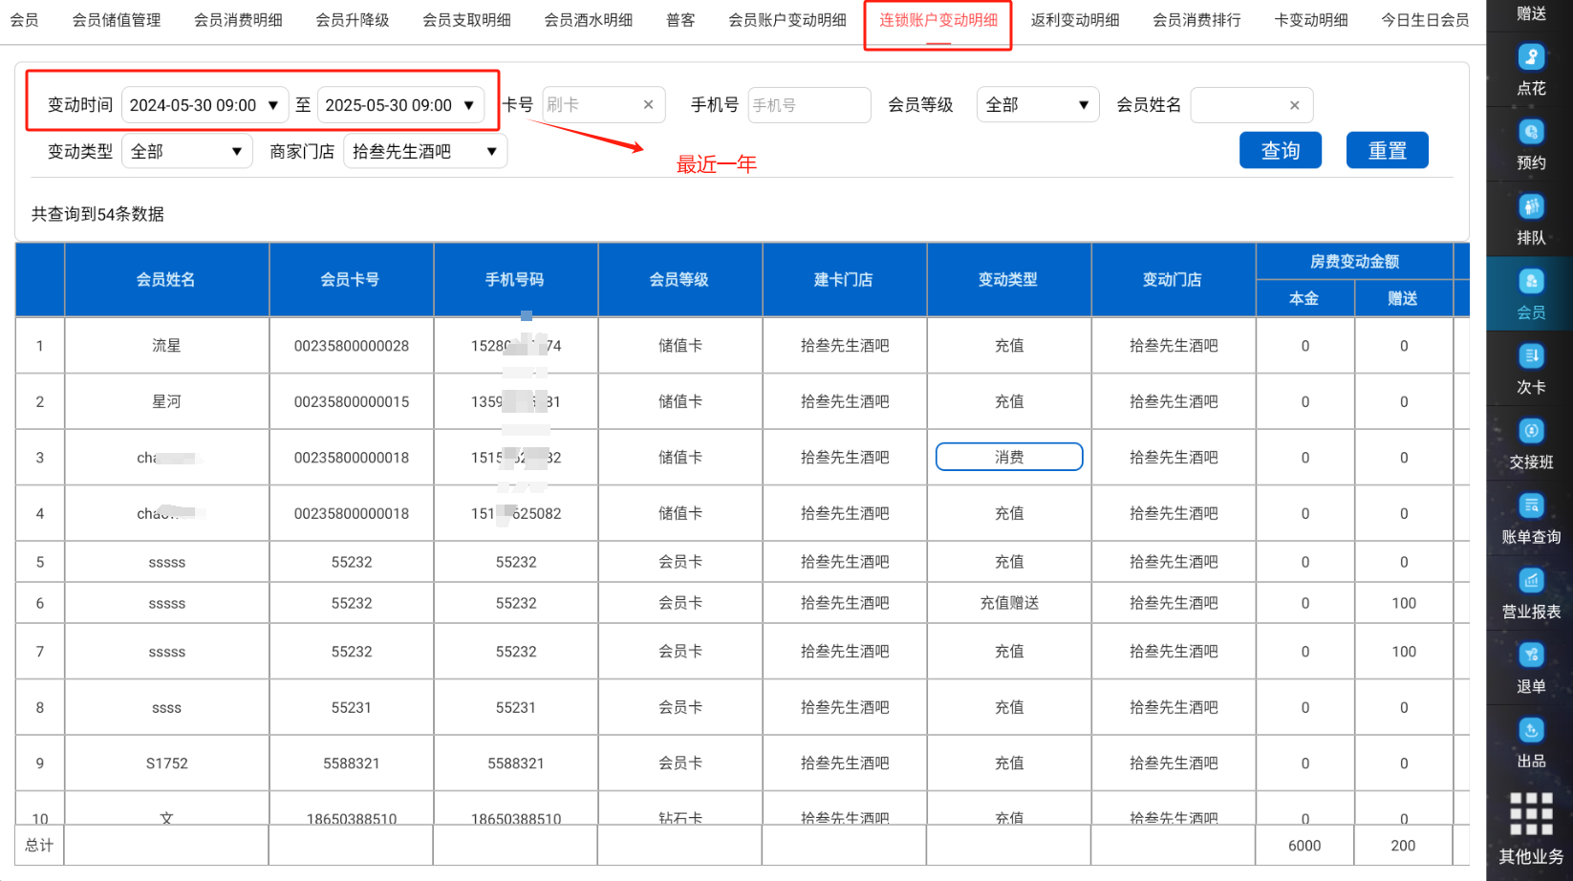Switch to the 会员支取明细 tab
The height and width of the screenshot is (881, 1573).
point(466,20)
